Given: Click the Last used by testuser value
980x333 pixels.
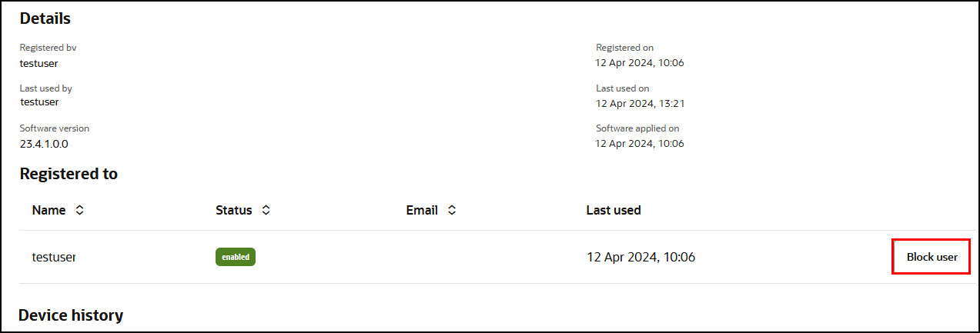Looking at the screenshot, I should coord(39,102).
